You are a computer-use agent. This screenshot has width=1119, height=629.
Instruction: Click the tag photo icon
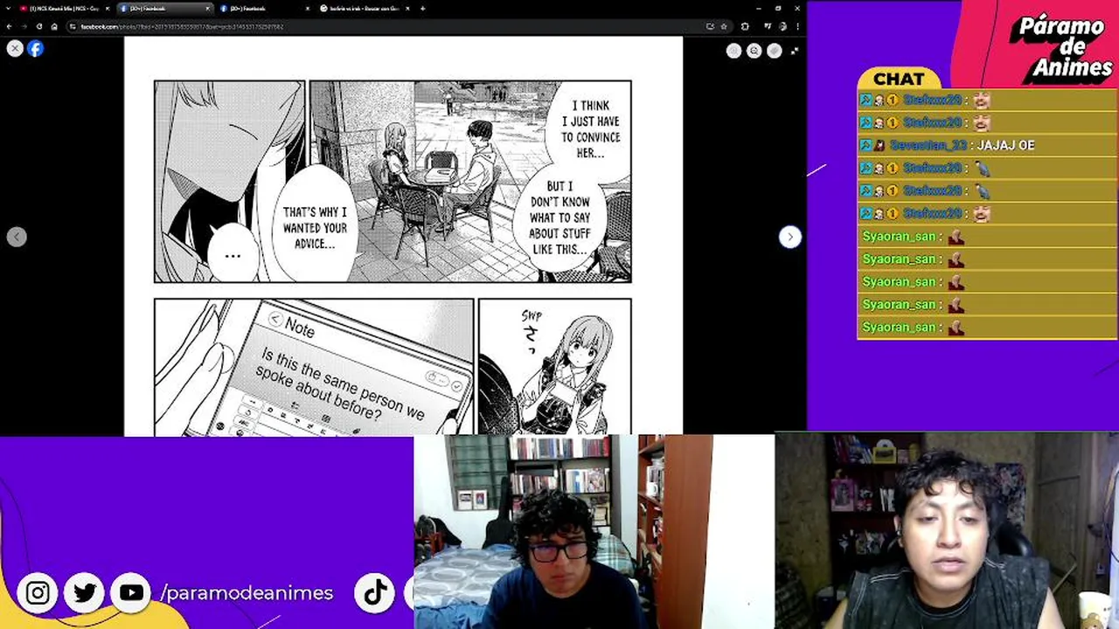coord(774,51)
